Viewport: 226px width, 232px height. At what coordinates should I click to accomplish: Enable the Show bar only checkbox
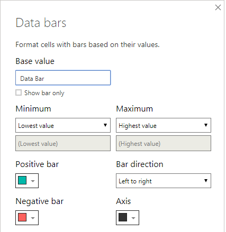pyautogui.click(x=19, y=92)
